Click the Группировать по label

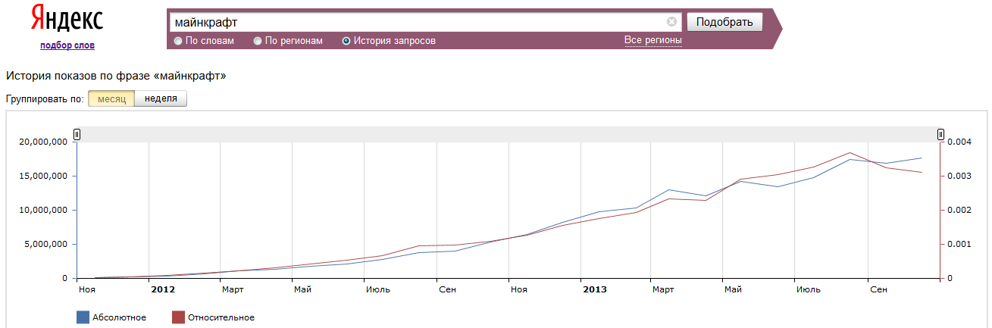(x=45, y=99)
